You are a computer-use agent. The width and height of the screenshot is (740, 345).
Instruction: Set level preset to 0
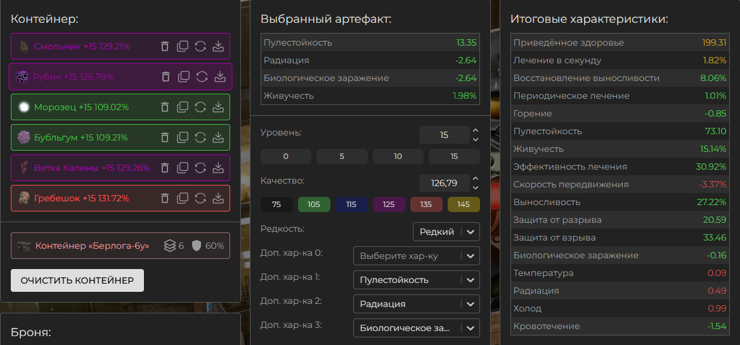[285, 156]
